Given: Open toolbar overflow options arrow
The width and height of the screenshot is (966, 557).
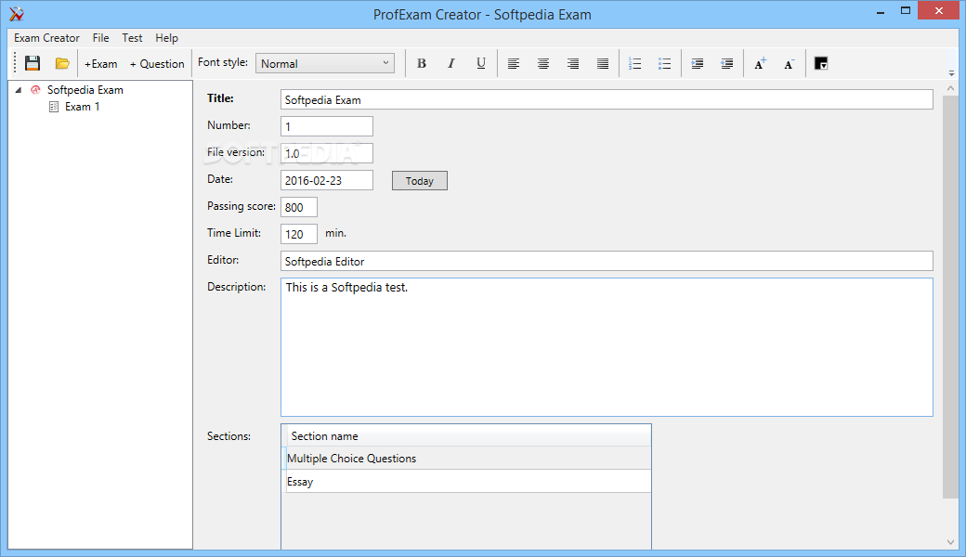Looking at the screenshot, I should pyautogui.click(x=951, y=72).
